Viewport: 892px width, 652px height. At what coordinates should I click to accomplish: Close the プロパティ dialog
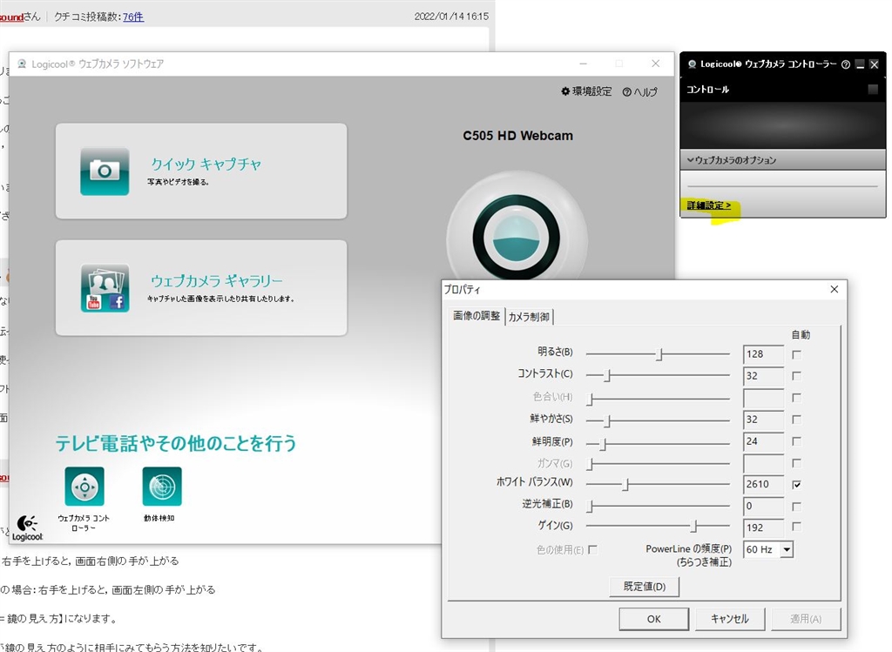(834, 289)
